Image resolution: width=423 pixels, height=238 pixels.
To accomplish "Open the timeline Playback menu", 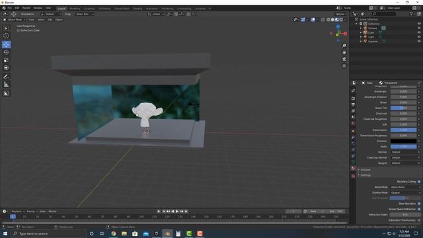I will 18,212.
